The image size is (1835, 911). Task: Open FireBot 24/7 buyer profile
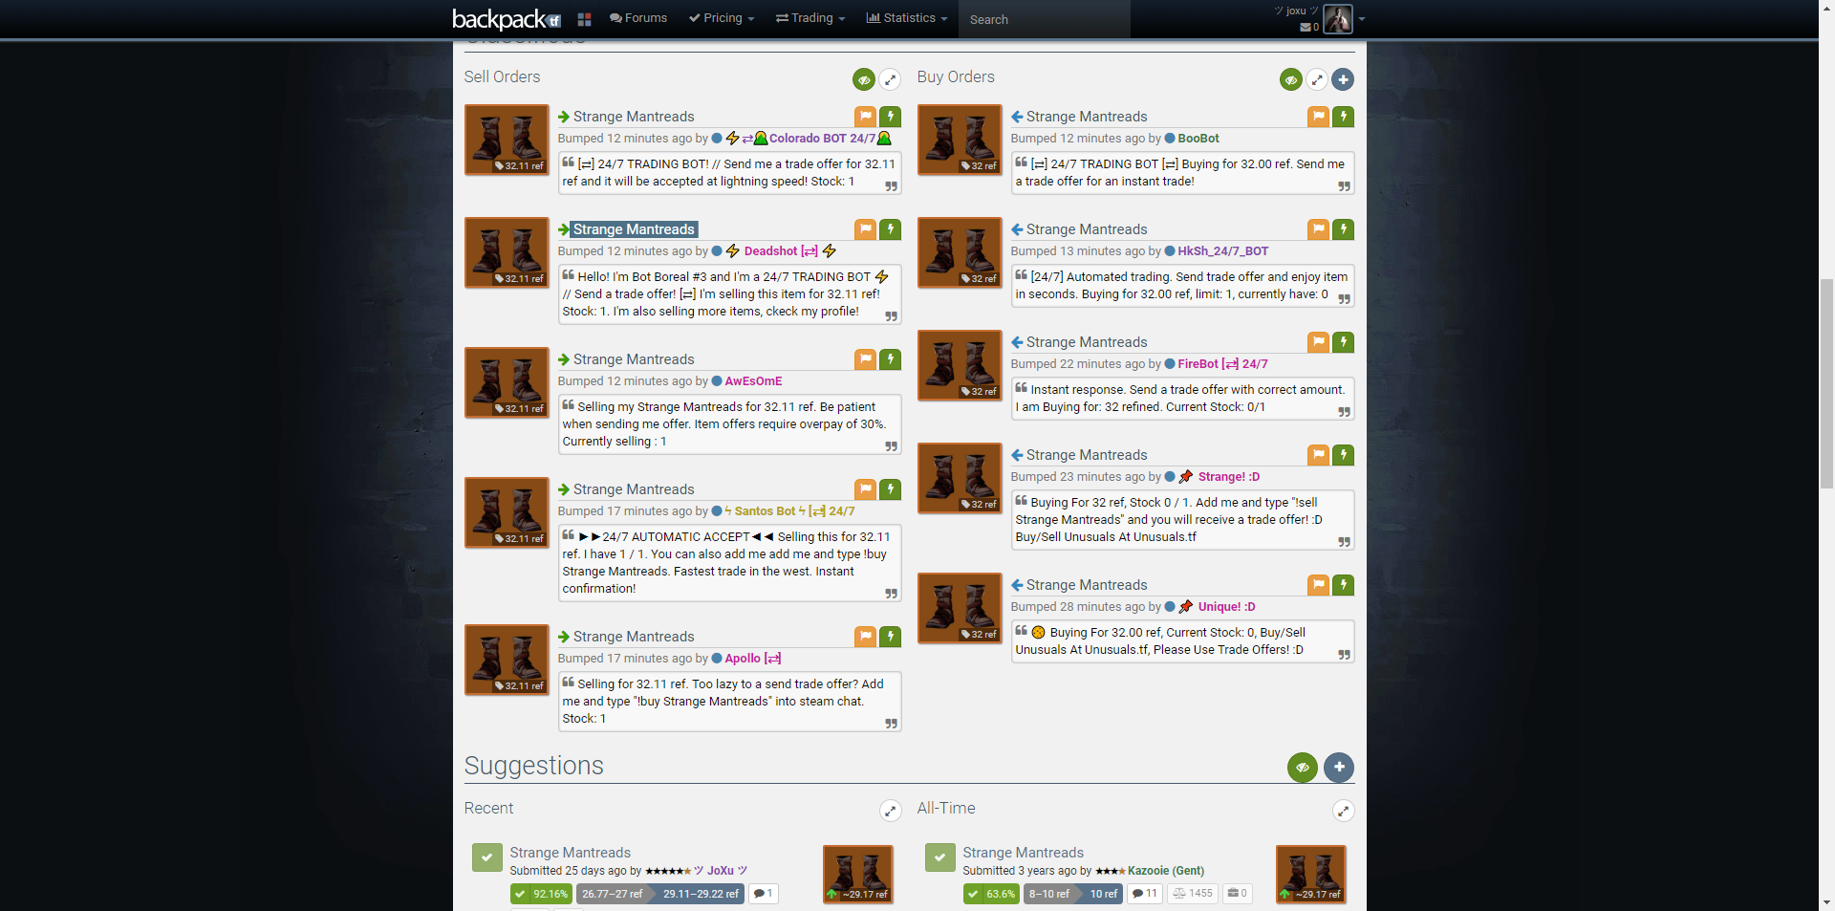[1222, 364]
